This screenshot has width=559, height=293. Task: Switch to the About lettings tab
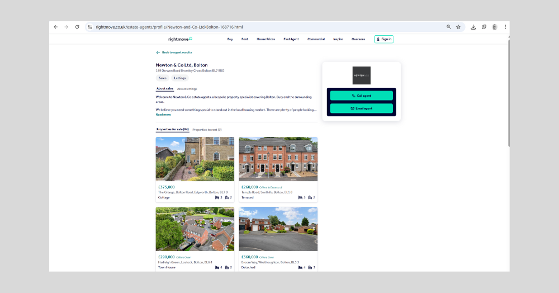[x=187, y=89]
